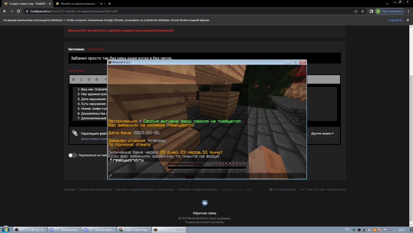Click the 'Дата бана: 2023-03-05' chat line
This screenshot has height=233, width=413.
133,133
